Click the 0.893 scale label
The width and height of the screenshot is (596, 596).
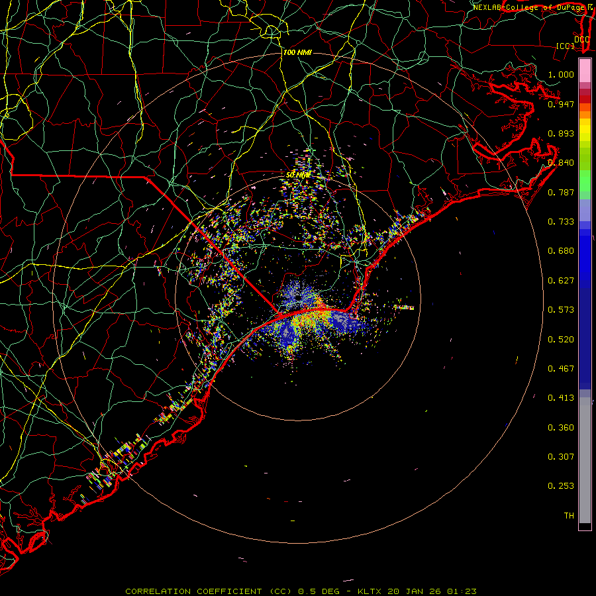pyautogui.click(x=561, y=133)
